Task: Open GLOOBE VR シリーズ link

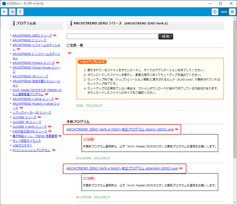Action: (x=27, y=122)
